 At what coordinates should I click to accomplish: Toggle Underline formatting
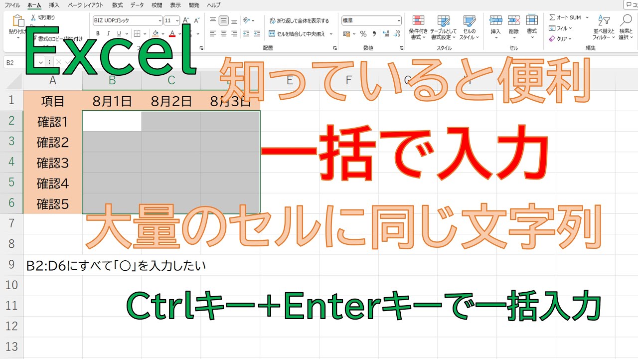pyautogui.click(x=119, y=33)
